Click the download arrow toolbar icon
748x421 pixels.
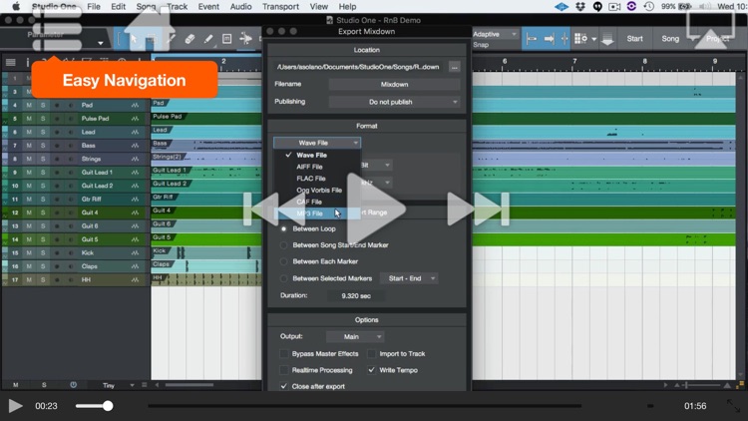pyautogui.click(x=607, y=39)
